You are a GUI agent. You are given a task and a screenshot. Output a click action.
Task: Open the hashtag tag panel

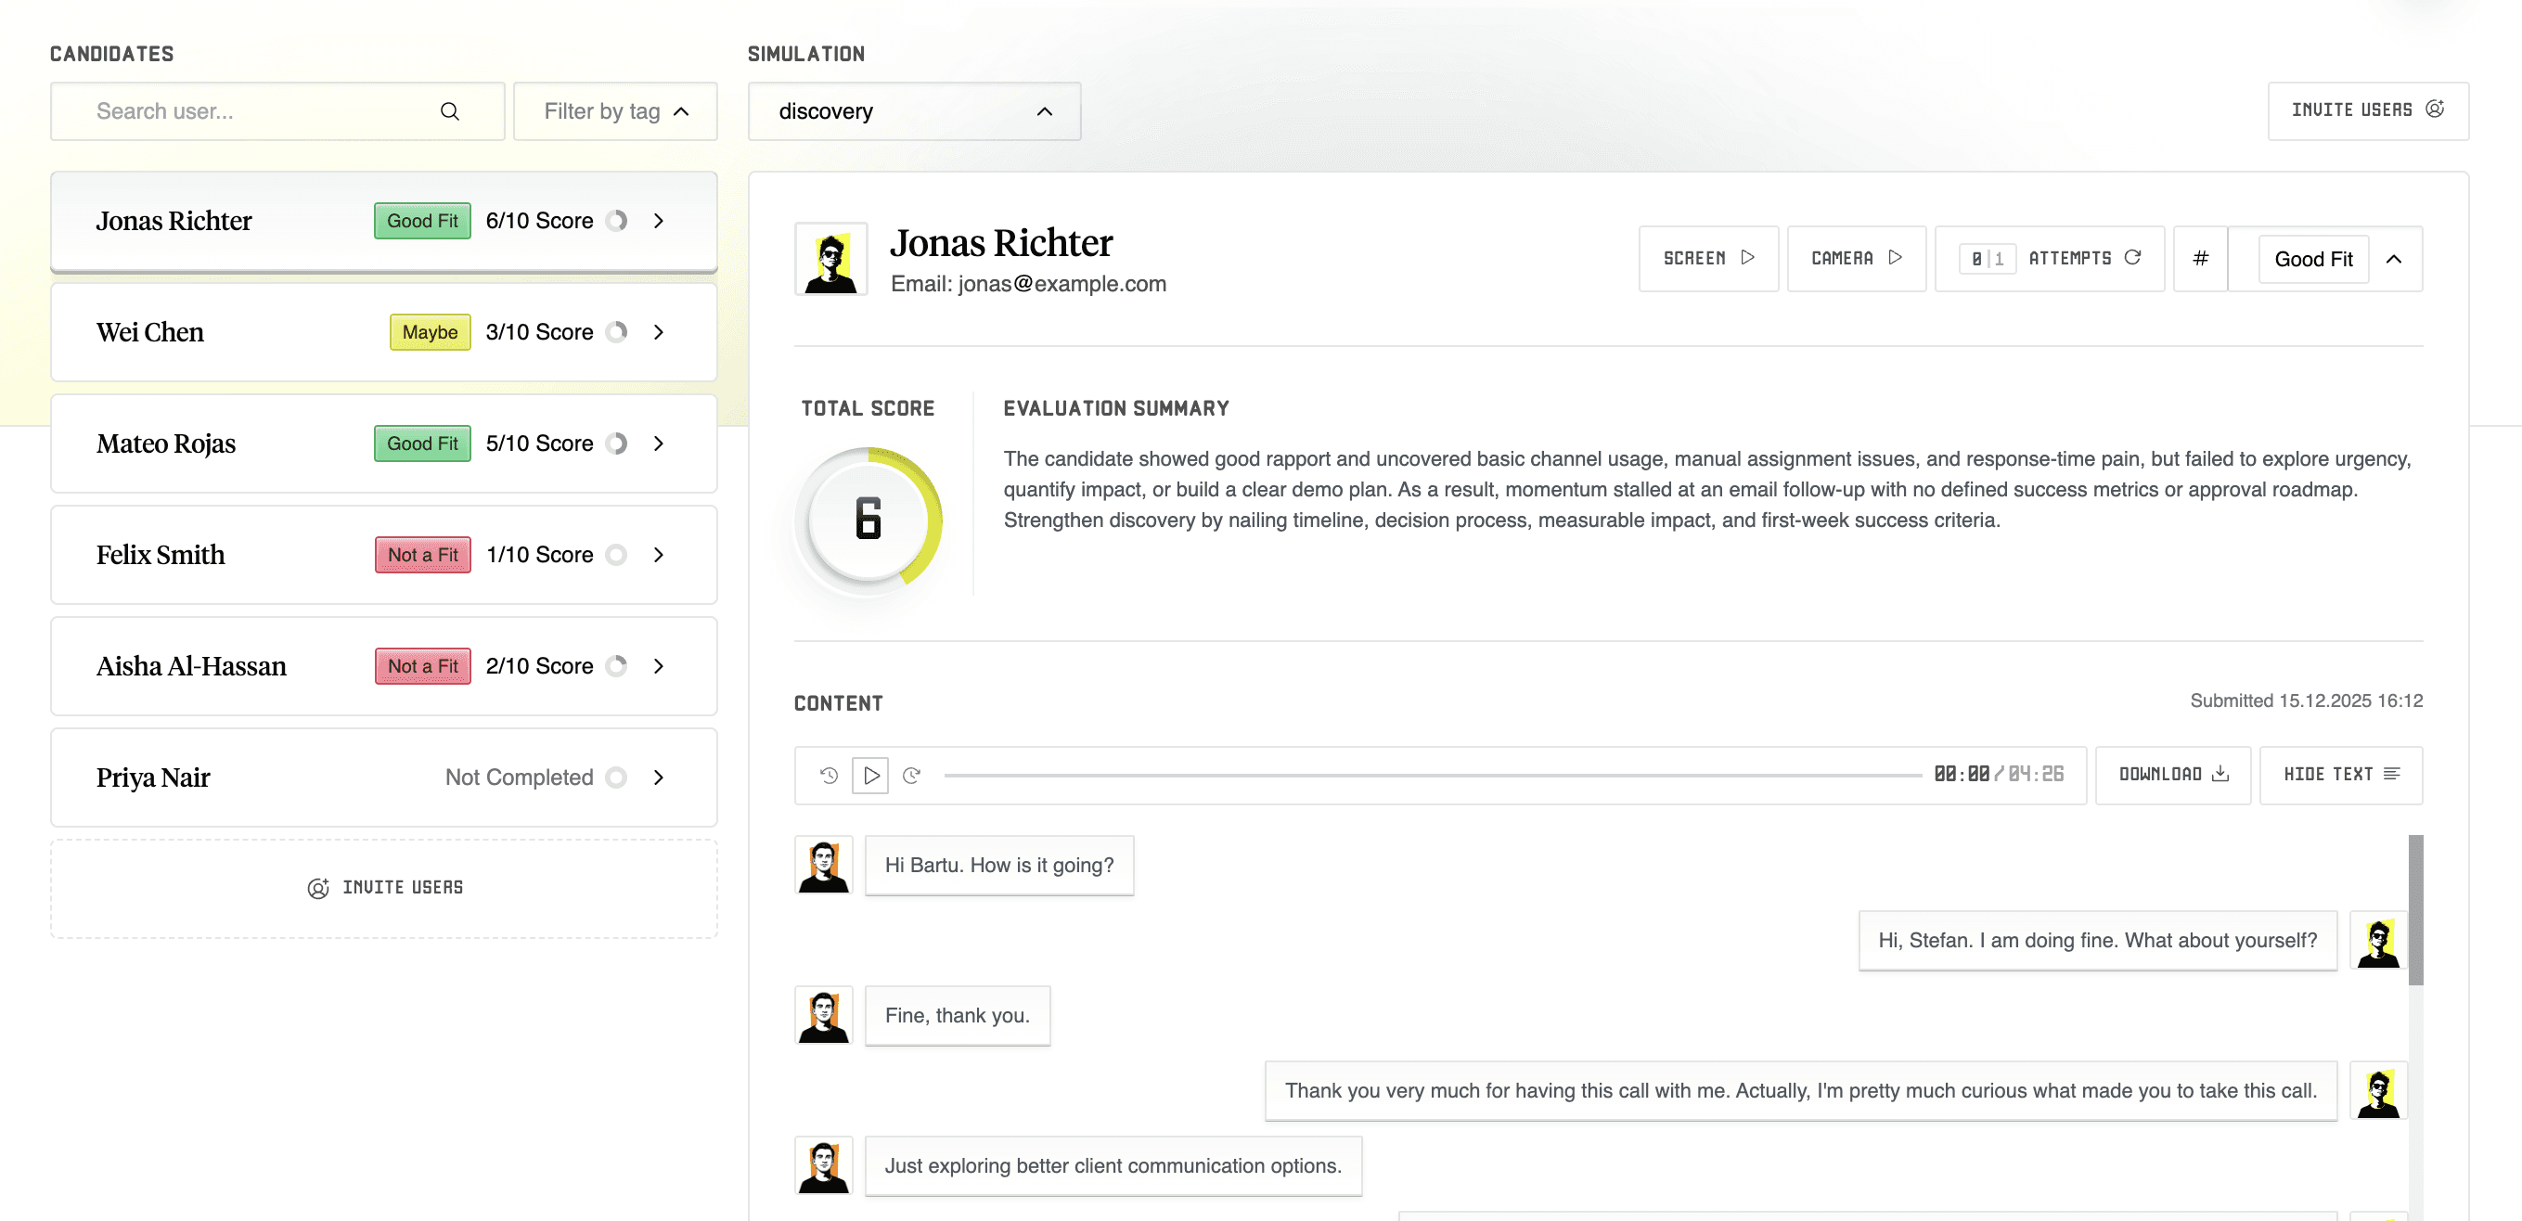coord(2200,259)
